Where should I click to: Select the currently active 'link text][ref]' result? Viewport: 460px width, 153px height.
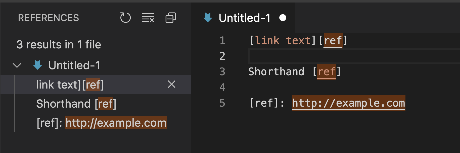coord(70,85)
